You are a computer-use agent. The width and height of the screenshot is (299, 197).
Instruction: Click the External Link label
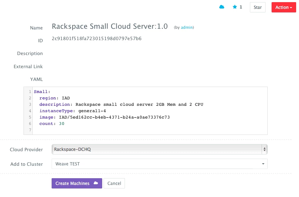click(28, 67)
